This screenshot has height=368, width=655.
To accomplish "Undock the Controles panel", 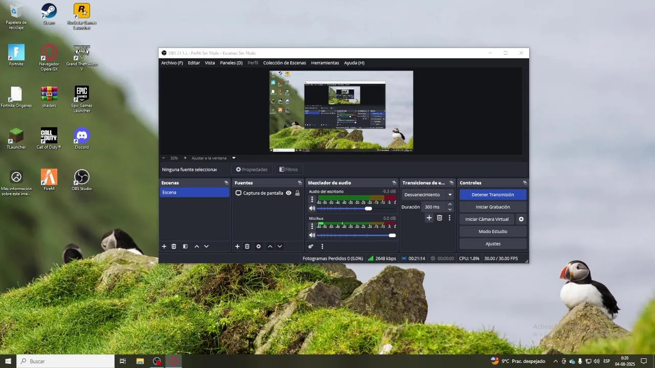I will [525, 182].
